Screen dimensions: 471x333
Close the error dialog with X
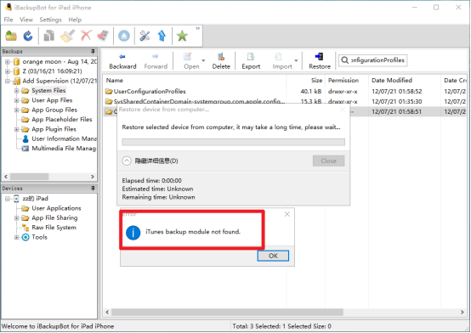[287, 214]
